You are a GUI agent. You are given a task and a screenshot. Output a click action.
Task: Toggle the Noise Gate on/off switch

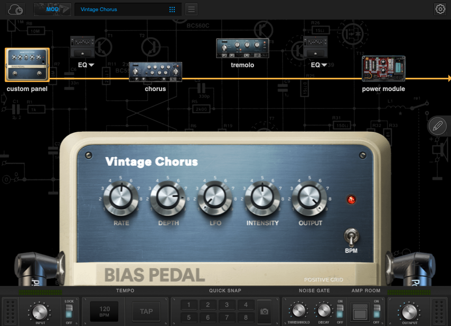340,312
